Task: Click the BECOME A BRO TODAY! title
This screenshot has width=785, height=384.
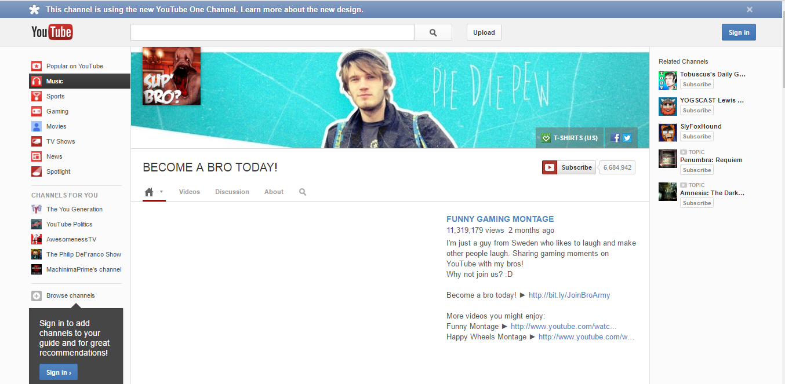Action: 210,167
